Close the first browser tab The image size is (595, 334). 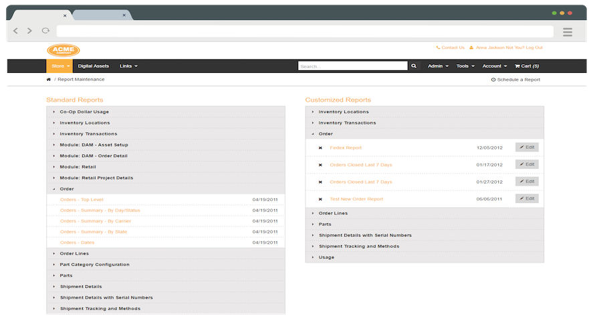point(65,15)
